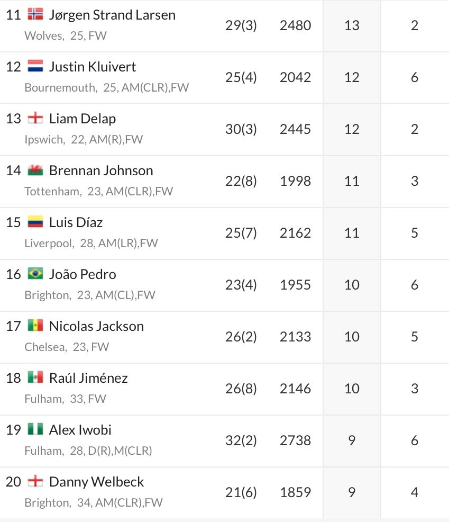Open Jørgen Strand Larsen player profile
The width and height of the screenshot is (449, 522).
point(113,15)
